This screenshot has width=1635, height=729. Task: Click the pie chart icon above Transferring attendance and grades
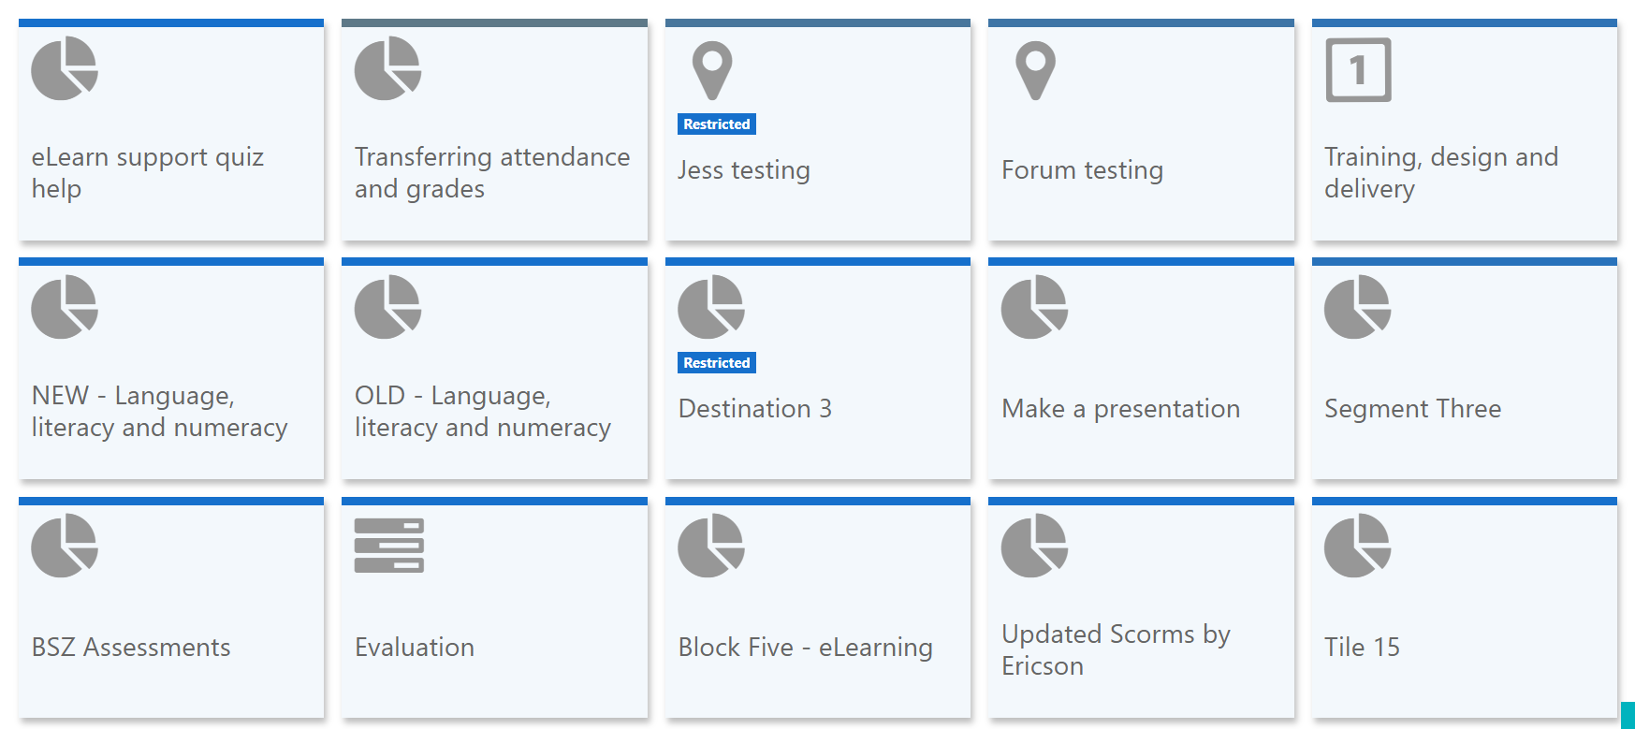[387, 68]
